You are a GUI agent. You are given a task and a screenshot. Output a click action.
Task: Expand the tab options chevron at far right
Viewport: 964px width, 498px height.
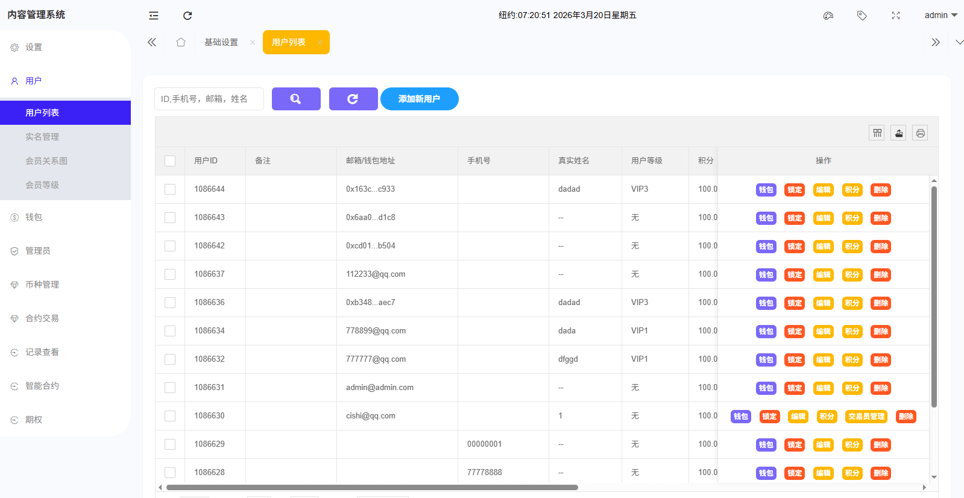959,42
